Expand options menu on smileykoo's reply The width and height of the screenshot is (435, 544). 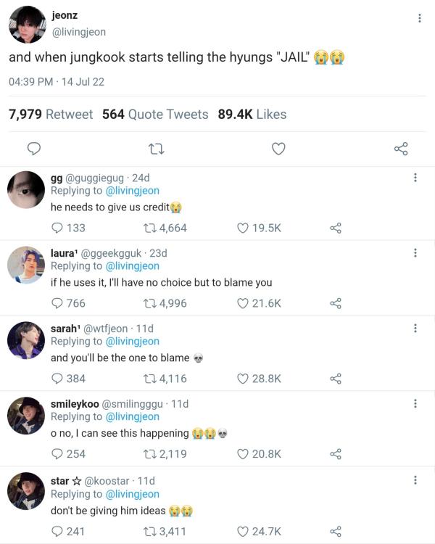pos(415,403)
